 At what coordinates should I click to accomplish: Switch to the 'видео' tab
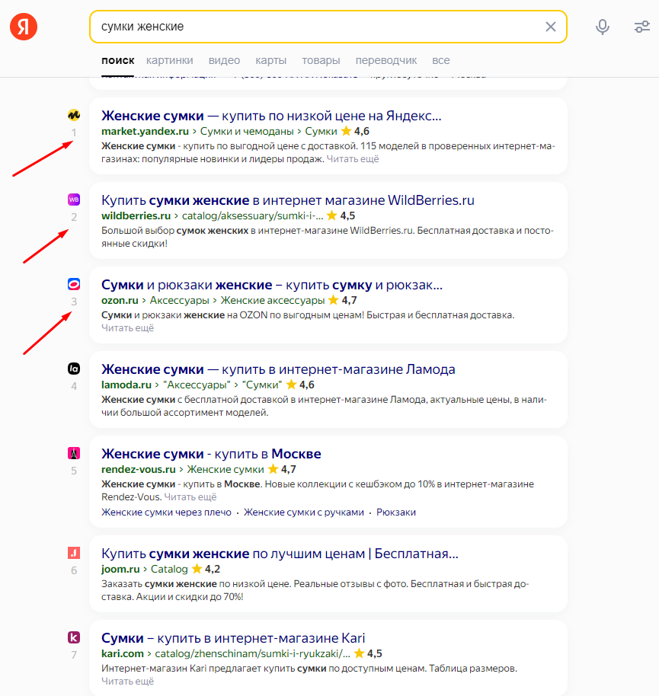pyautogui.click(x=224, y=60)
